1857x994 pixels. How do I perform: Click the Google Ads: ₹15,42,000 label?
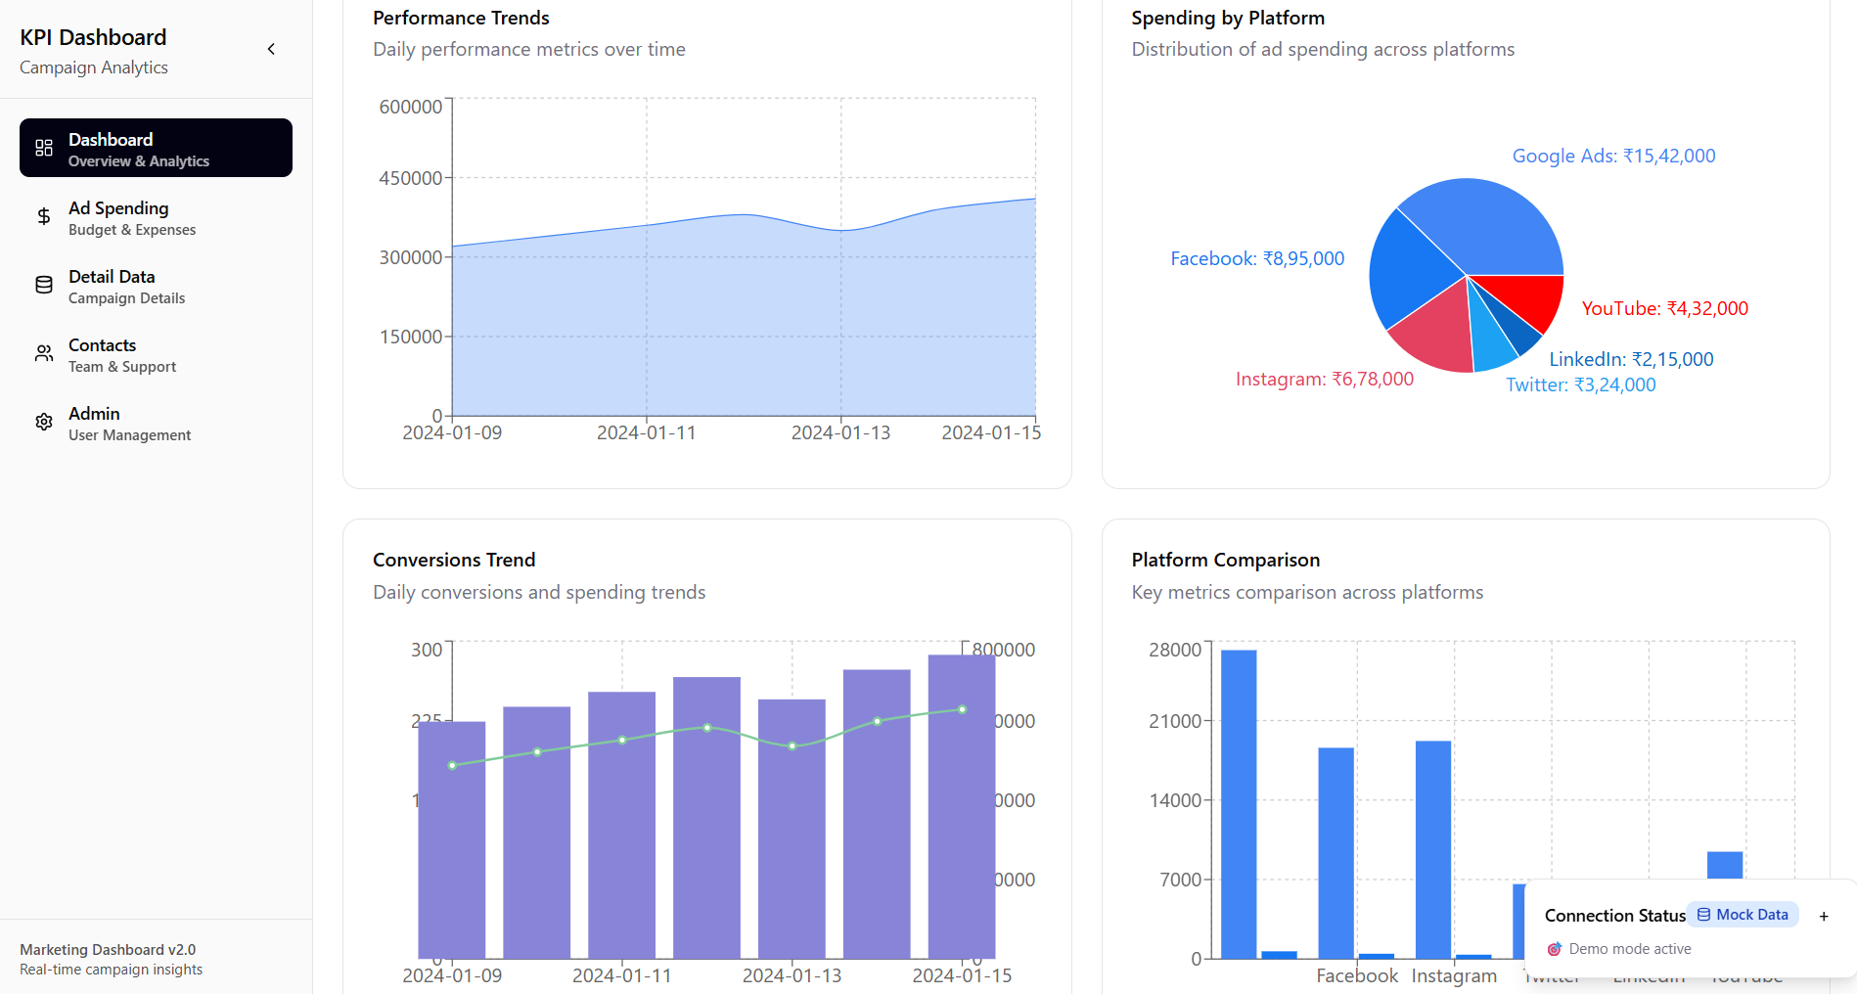(1613, 156)
